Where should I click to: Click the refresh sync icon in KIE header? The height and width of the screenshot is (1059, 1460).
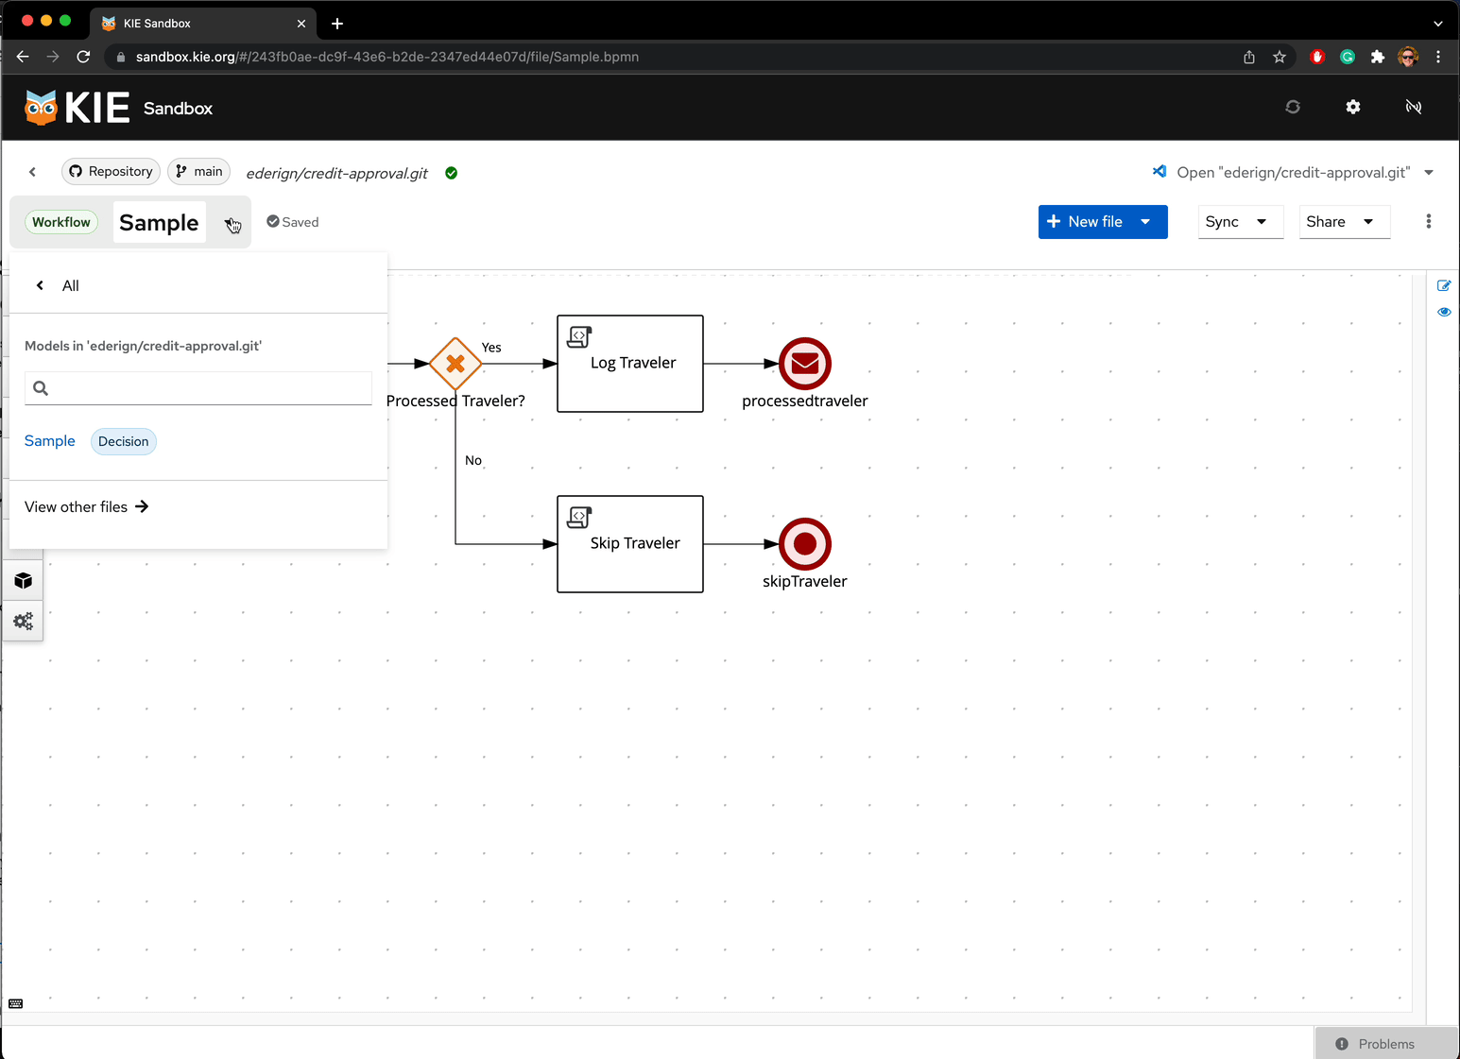(x=1292, y=107)
